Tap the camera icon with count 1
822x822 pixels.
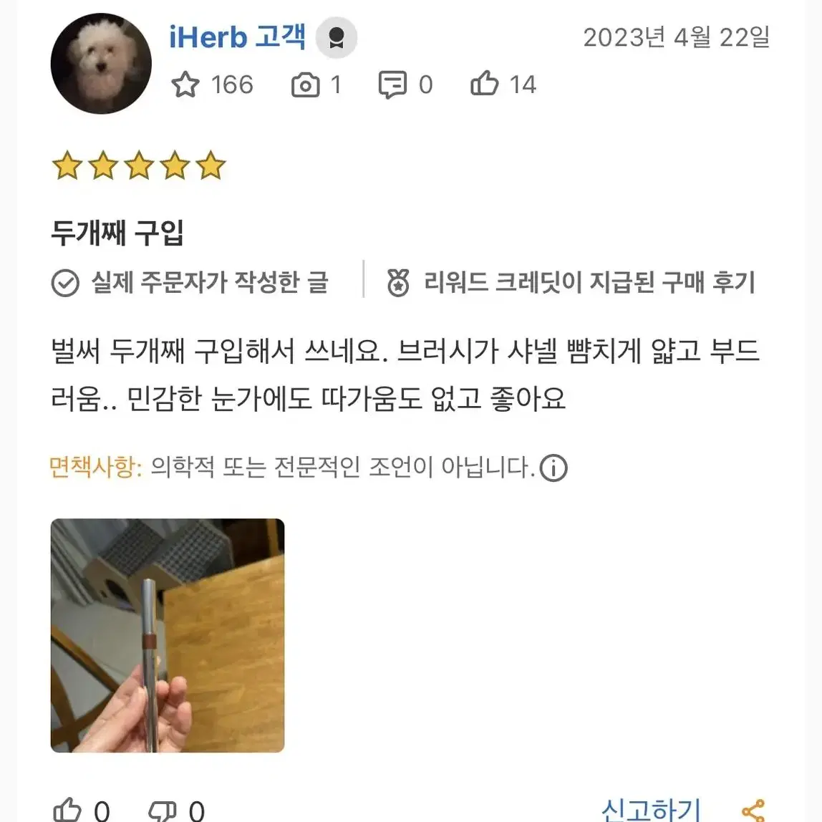306,85
